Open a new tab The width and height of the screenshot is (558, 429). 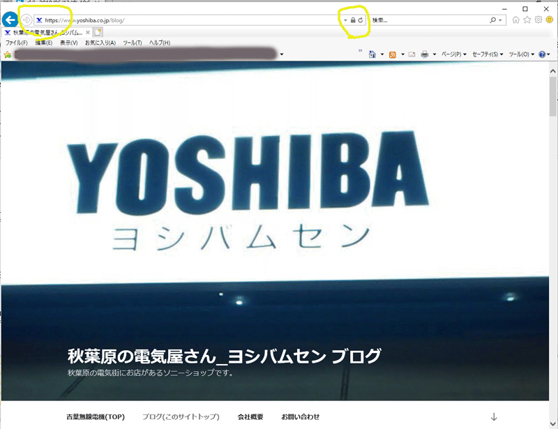[x=98, y=32]
